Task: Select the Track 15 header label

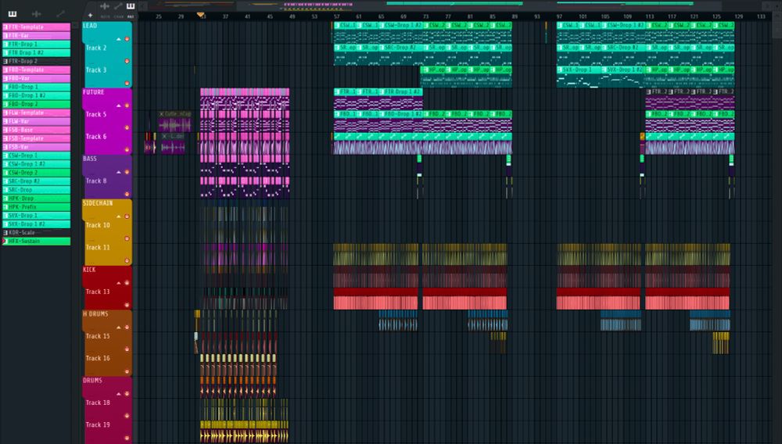Action: [x=97, y=336]
